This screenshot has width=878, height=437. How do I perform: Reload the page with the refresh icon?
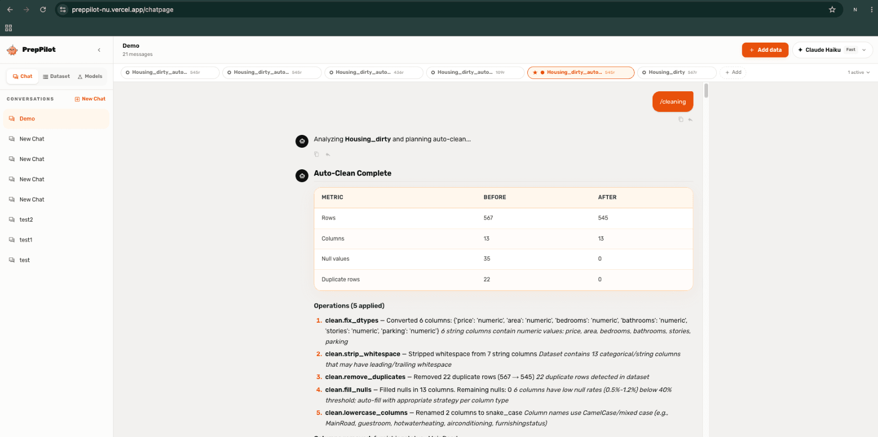tap(43, 9)
